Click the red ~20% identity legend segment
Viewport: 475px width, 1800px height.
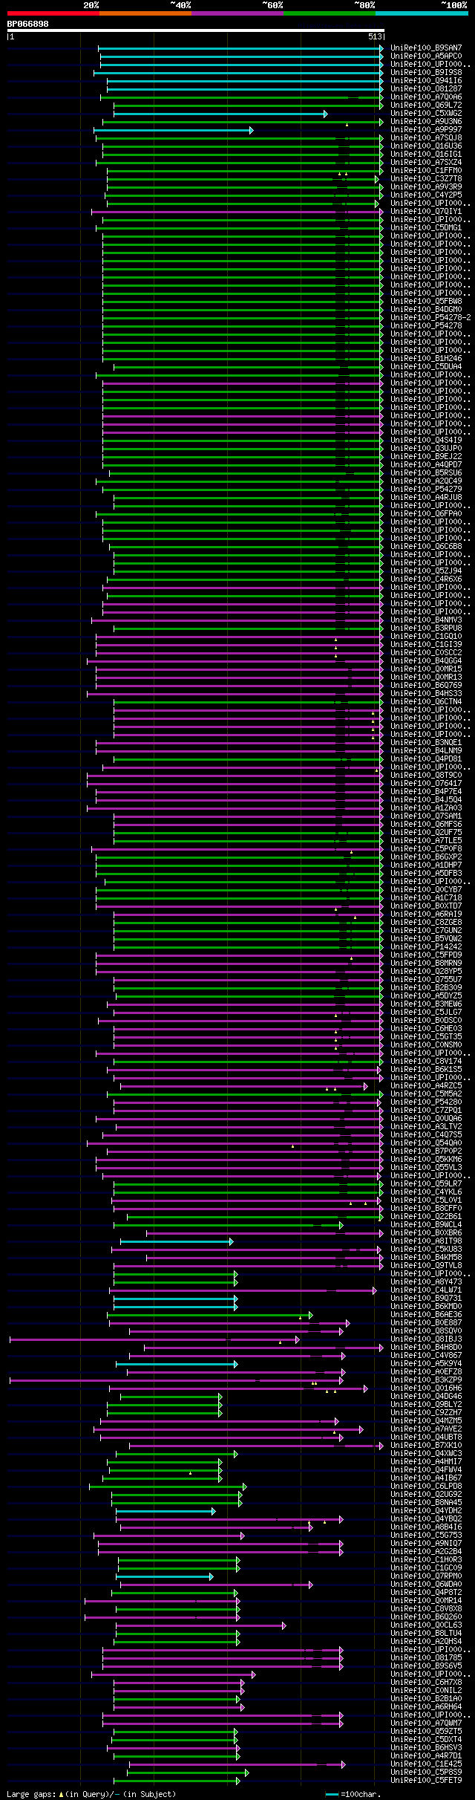click(53, 13)
